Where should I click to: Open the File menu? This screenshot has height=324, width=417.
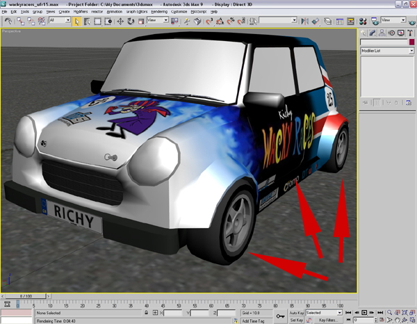pyautogui.click(x=4, y=12)
